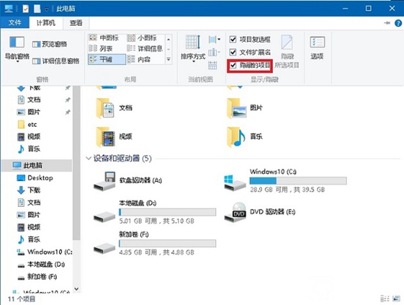Click the help question mark icon

pyautogui.click(x=398, y=23)
